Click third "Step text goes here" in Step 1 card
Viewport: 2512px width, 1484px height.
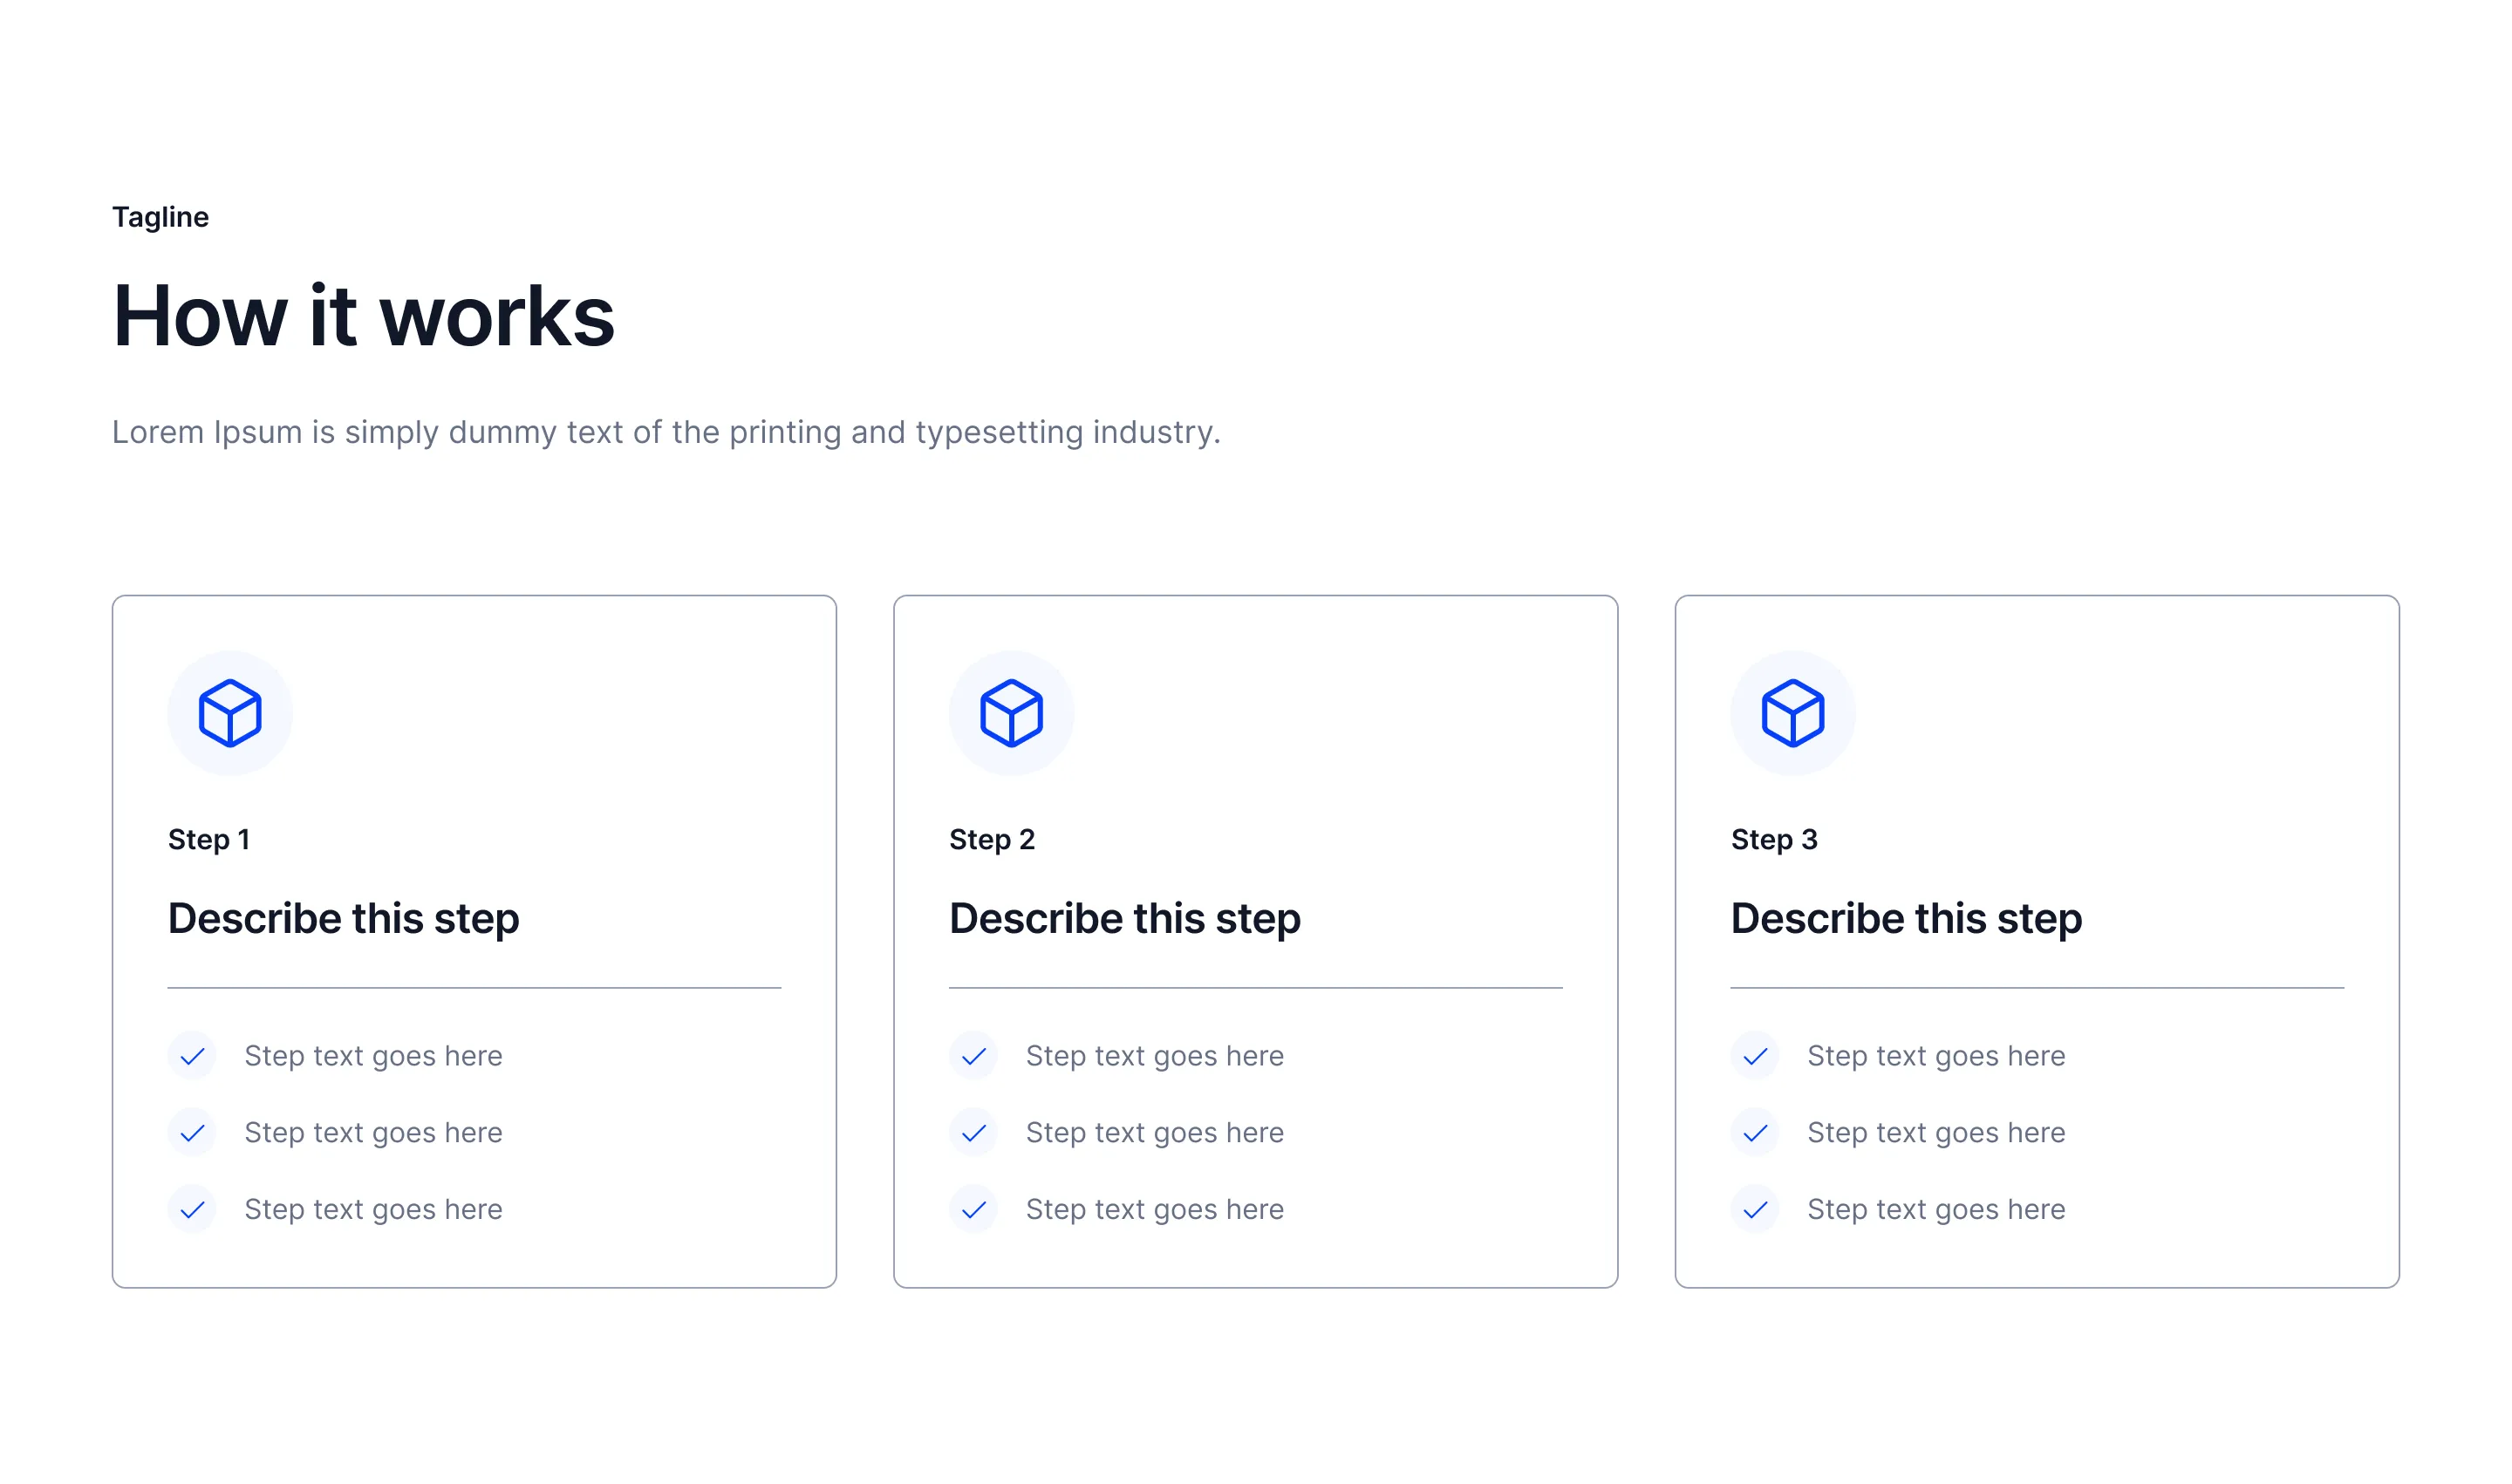(x=373, y=1211)
